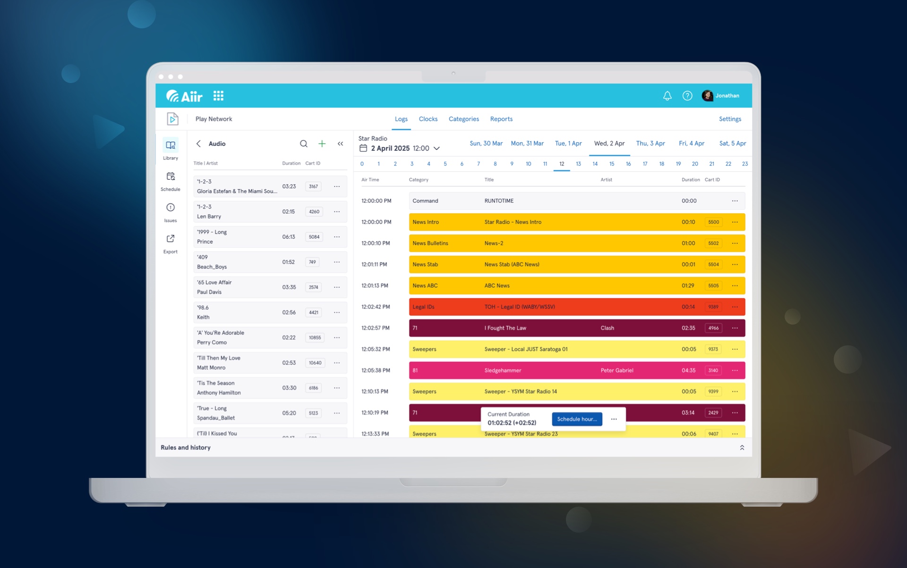Click cart ID 4966 badge
This screenshot has width=907, height=568.
[x=713, y=328]
